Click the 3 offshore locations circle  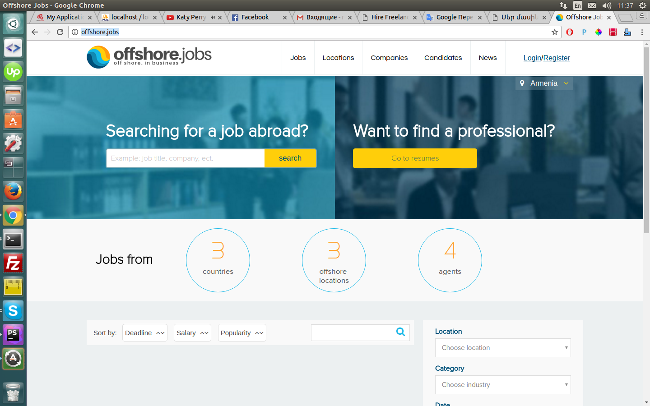(334, 260)
